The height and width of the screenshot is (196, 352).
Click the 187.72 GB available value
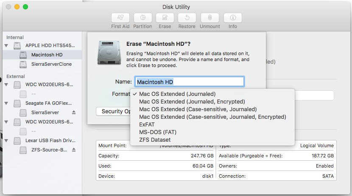pyautogui.click(x=323, y=156)
